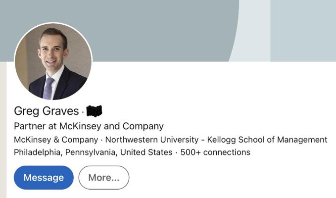Click the Philadelphia, Pennsylvania location text
Image resolution: width=336 pixels, height=198 pixels.
[x=65, y=152]
